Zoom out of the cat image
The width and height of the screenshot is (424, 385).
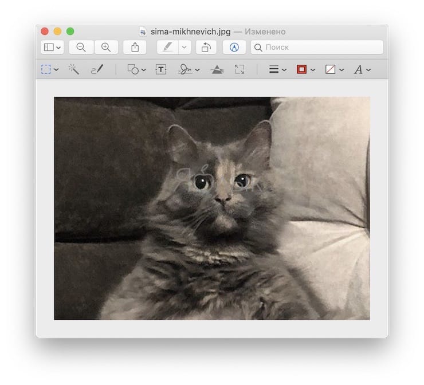81,48
